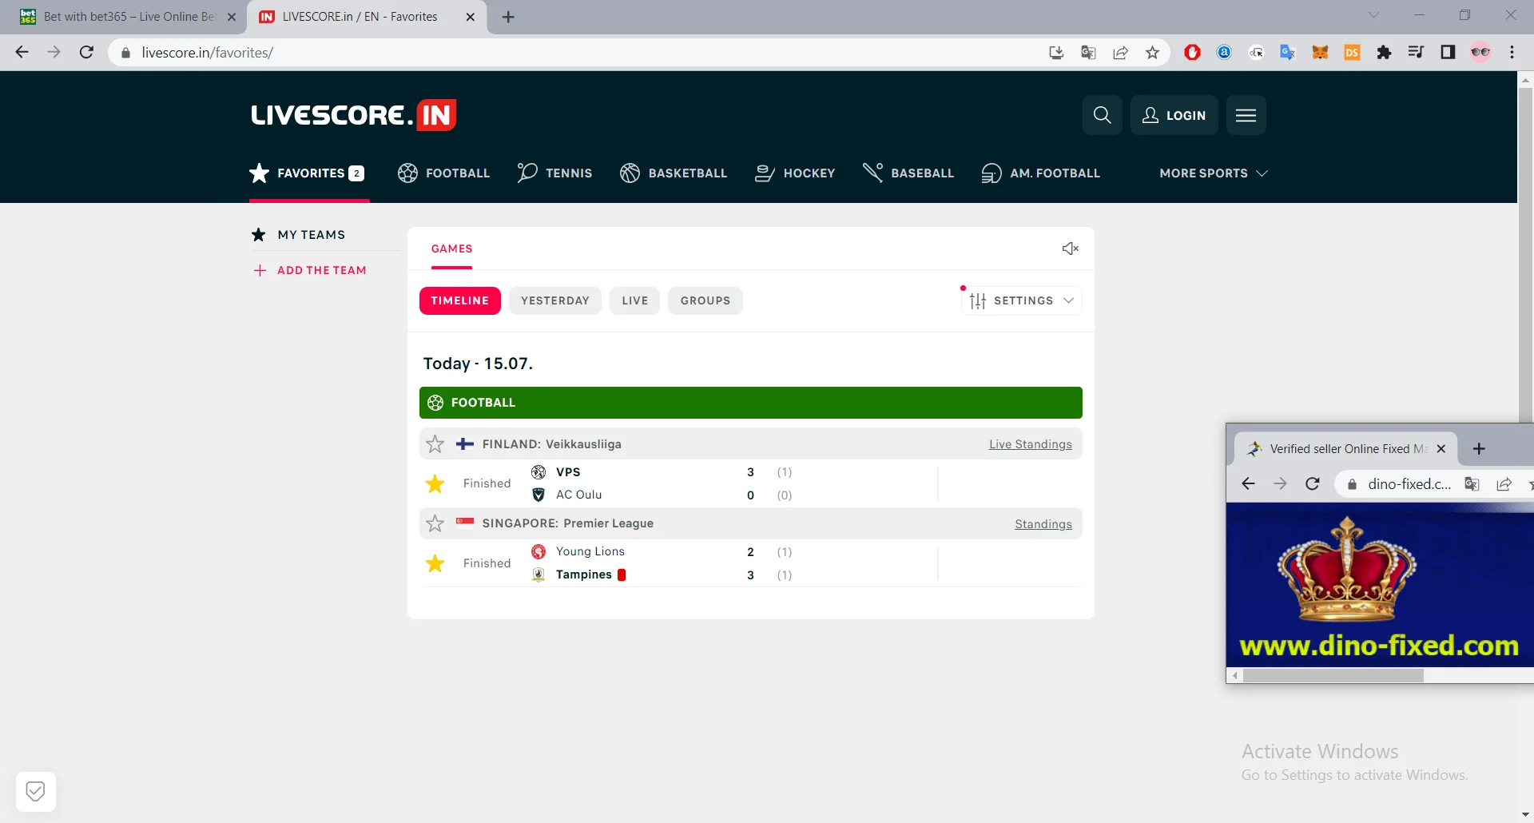Toggle favorite star for Finland Veikkausliiga
Screen dimensions: 1534x823
435,444
